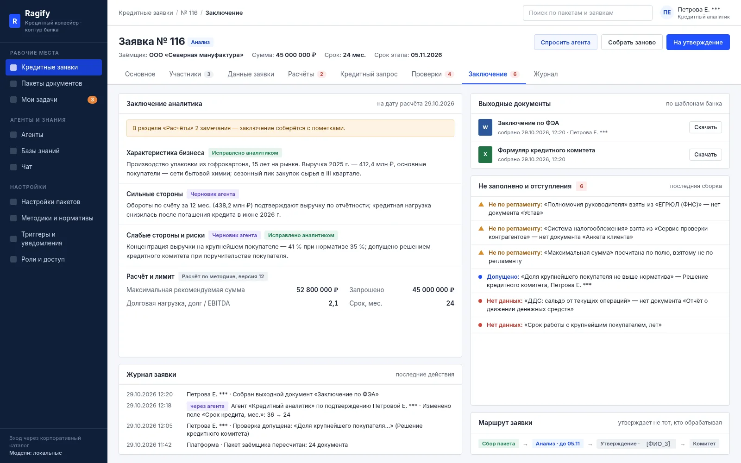
Task: Click the Спросить агента button
Action: point(565,42)
